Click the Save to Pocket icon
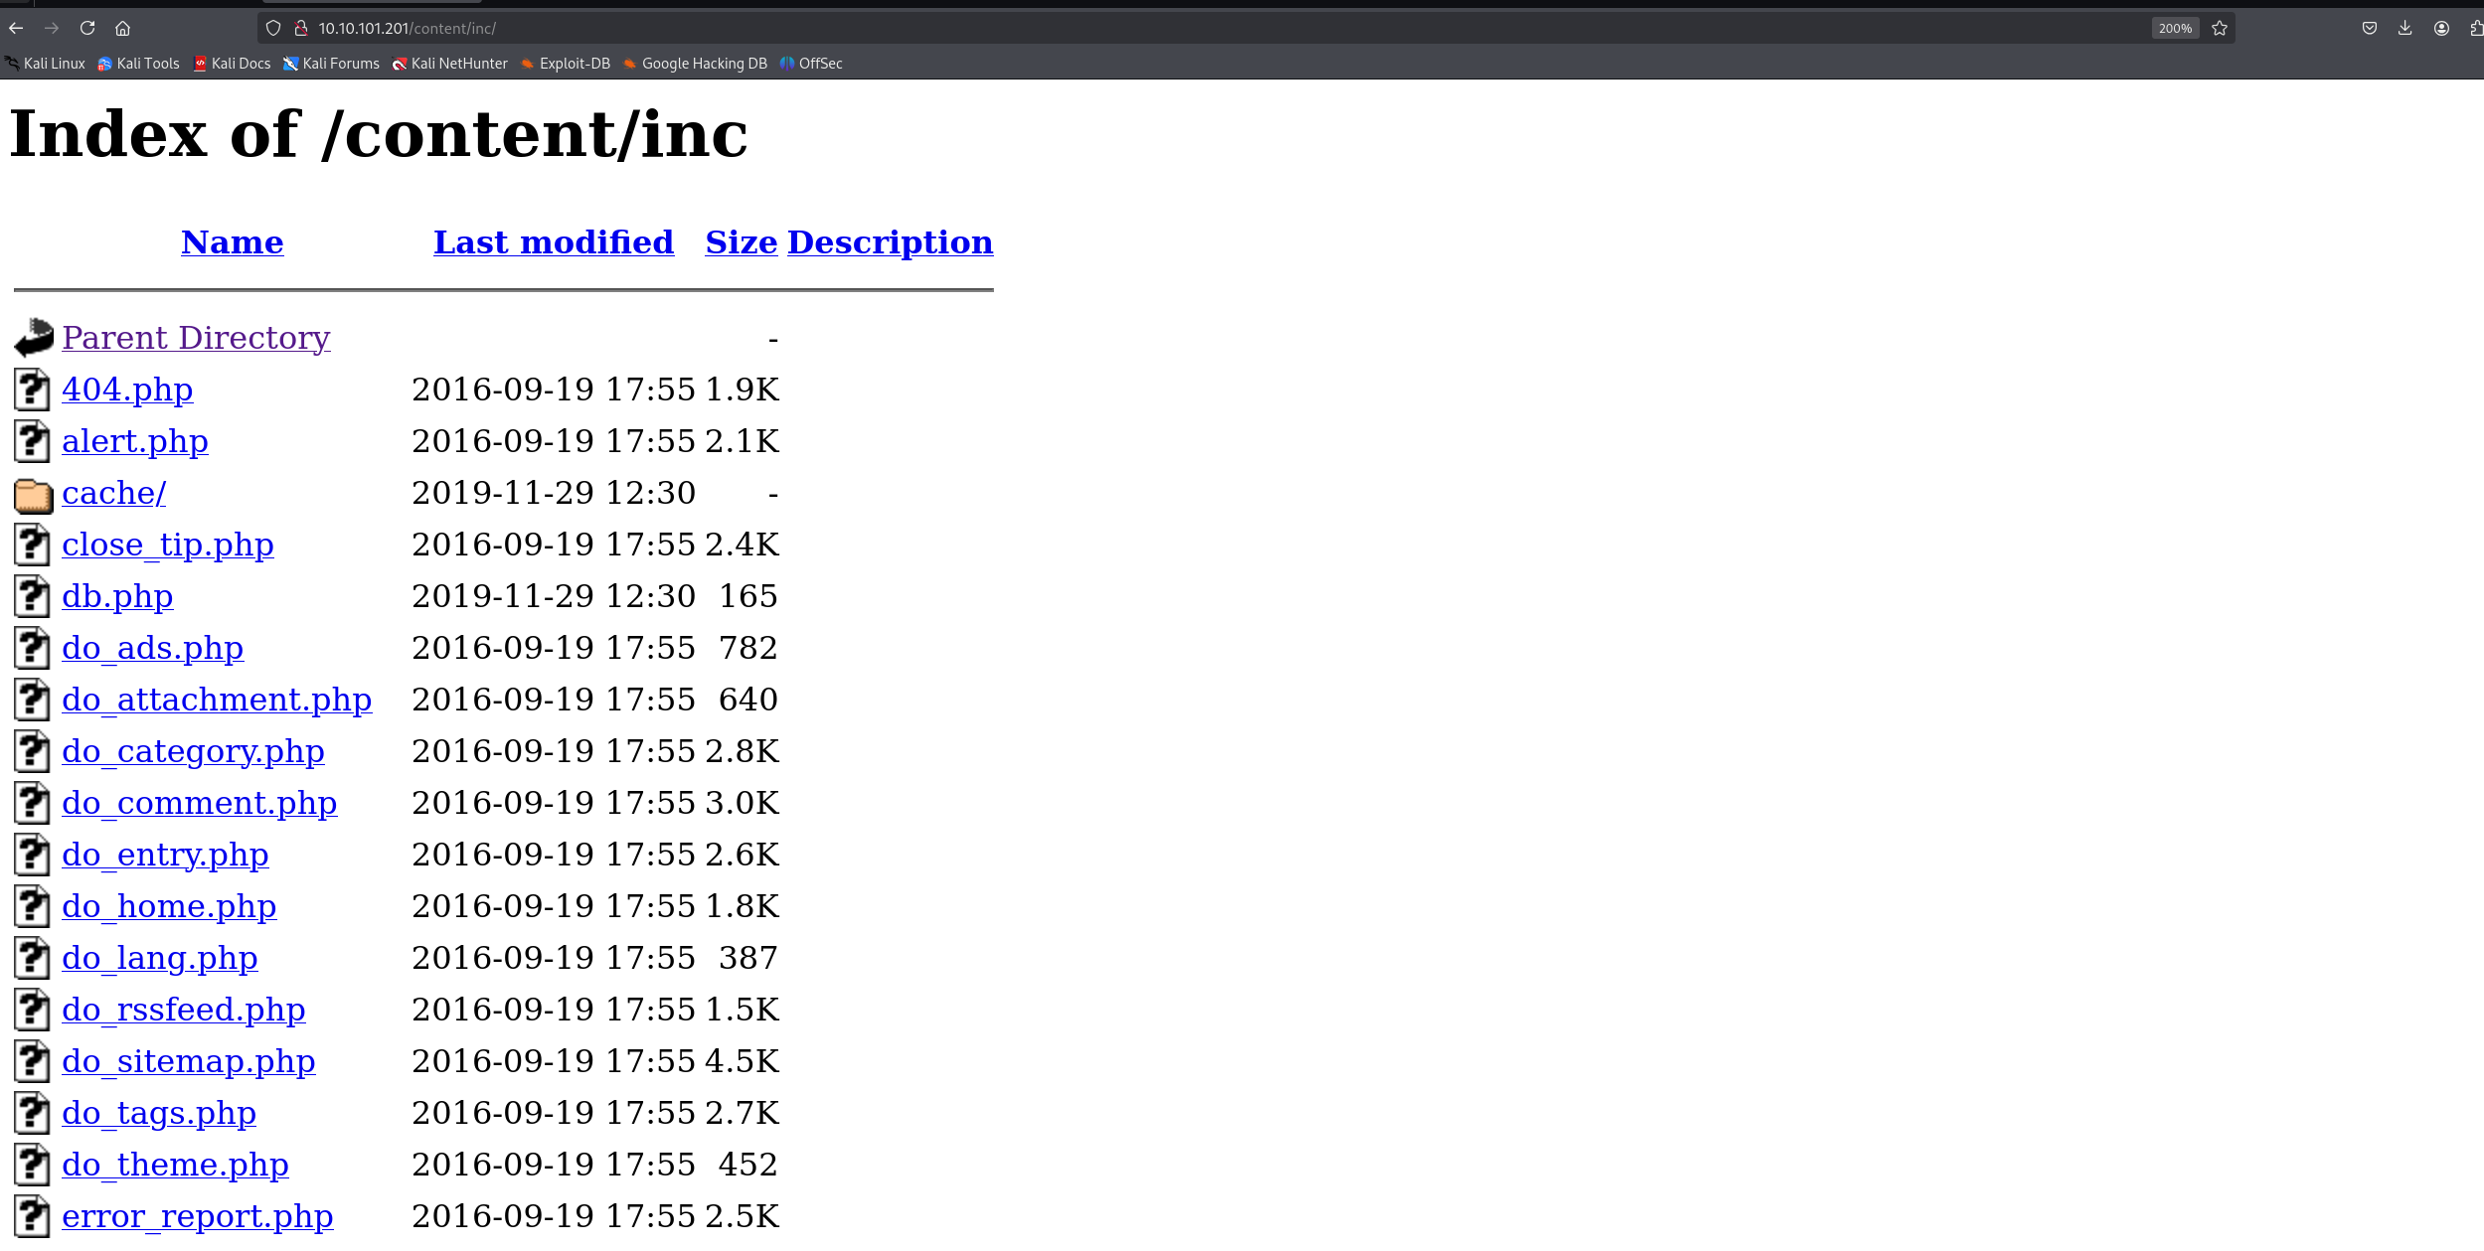 pyautogui.click(x=2370, y=28)
